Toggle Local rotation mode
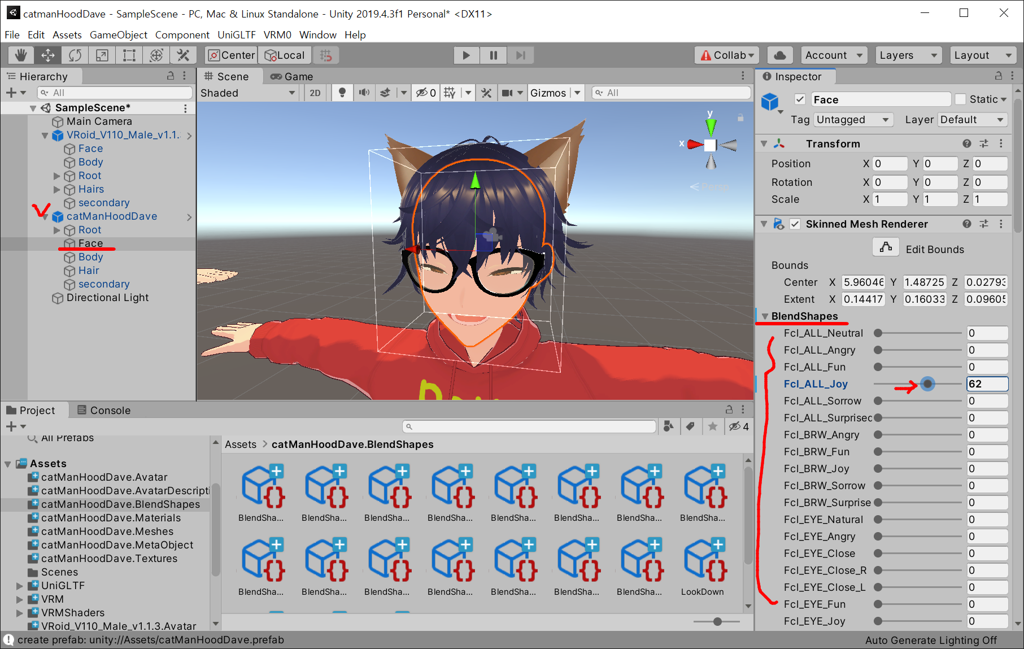 click(285, 55)
